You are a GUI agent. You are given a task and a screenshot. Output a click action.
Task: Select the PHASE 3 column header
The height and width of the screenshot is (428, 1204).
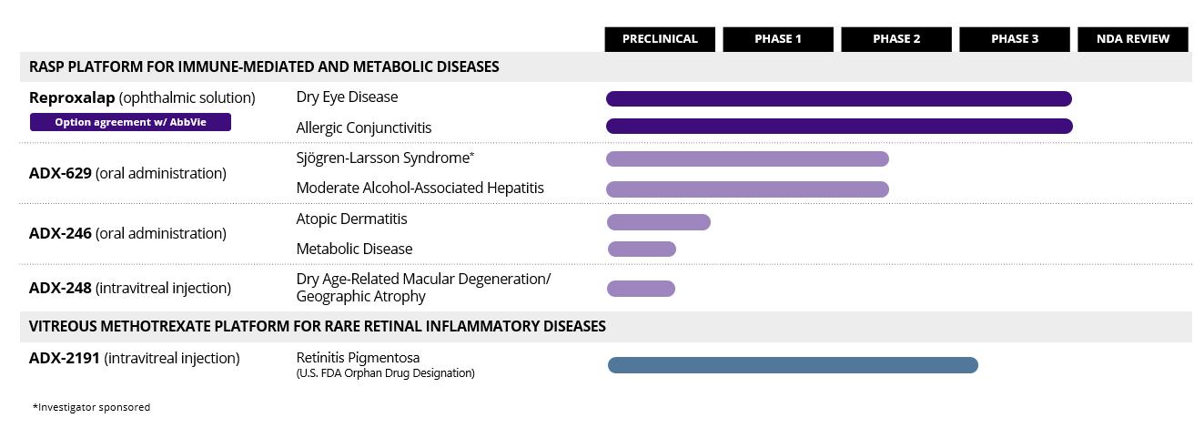1015,39
